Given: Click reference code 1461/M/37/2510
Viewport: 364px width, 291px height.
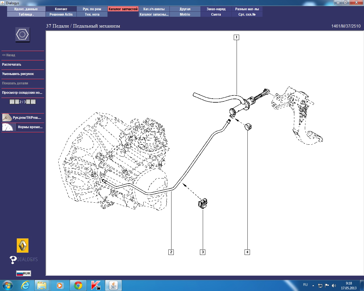Looking at the screenshot, I should 346,26.
